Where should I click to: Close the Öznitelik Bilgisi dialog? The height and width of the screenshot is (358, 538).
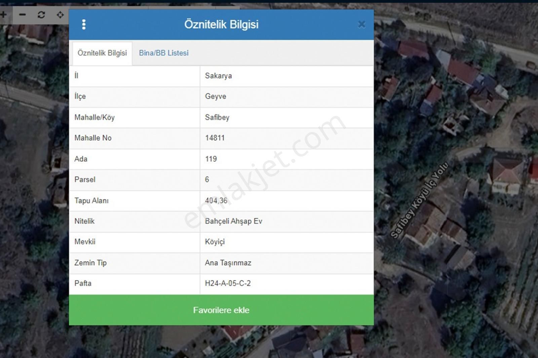[x=361, y=24]
